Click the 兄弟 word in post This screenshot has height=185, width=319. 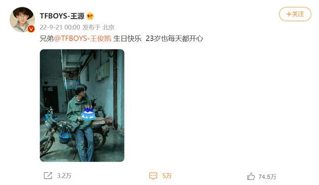(x=46, y=38)
